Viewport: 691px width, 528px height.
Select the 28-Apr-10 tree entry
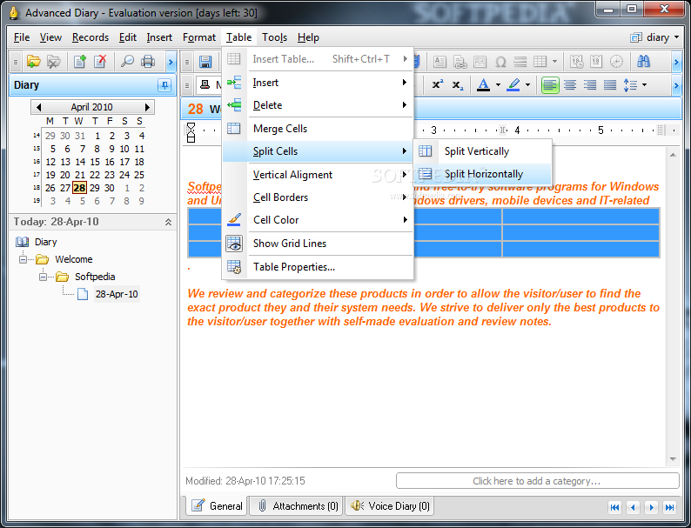pyautogui.click(x=117, y=294)
